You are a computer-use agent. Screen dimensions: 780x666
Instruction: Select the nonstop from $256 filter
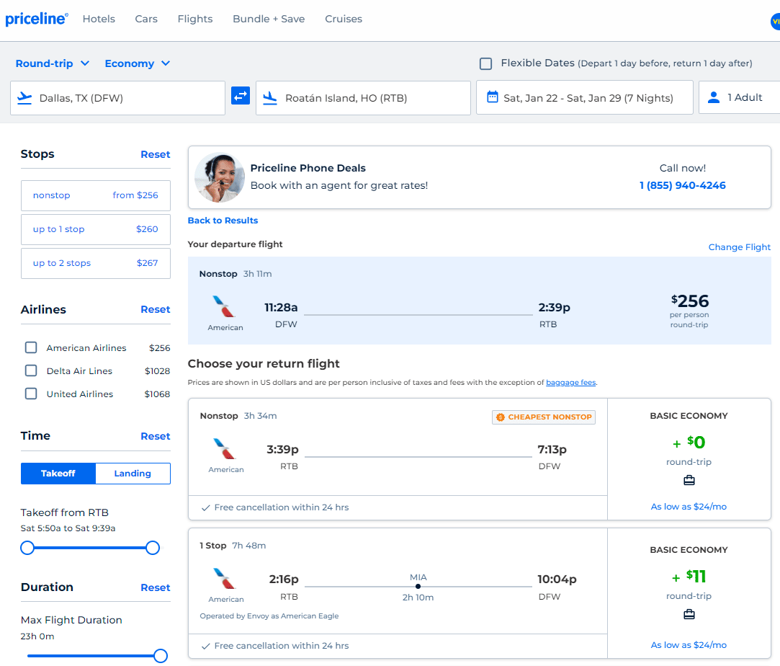pos(96,195)
